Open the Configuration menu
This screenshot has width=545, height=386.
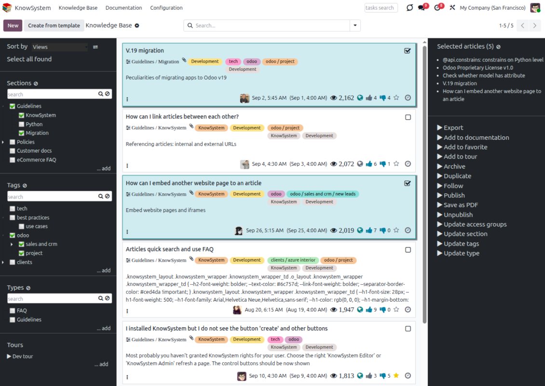166,8
